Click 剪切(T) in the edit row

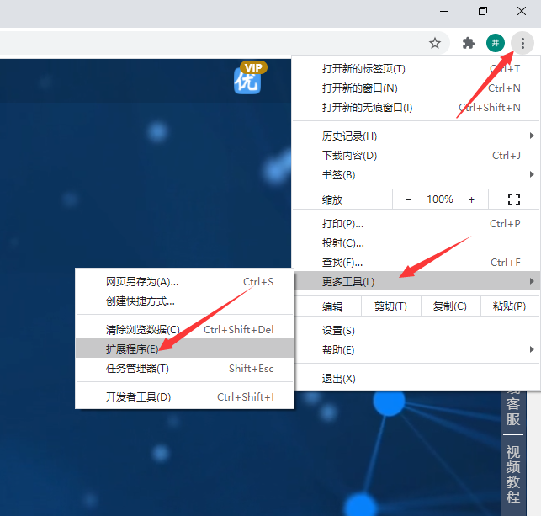(390, 306)
